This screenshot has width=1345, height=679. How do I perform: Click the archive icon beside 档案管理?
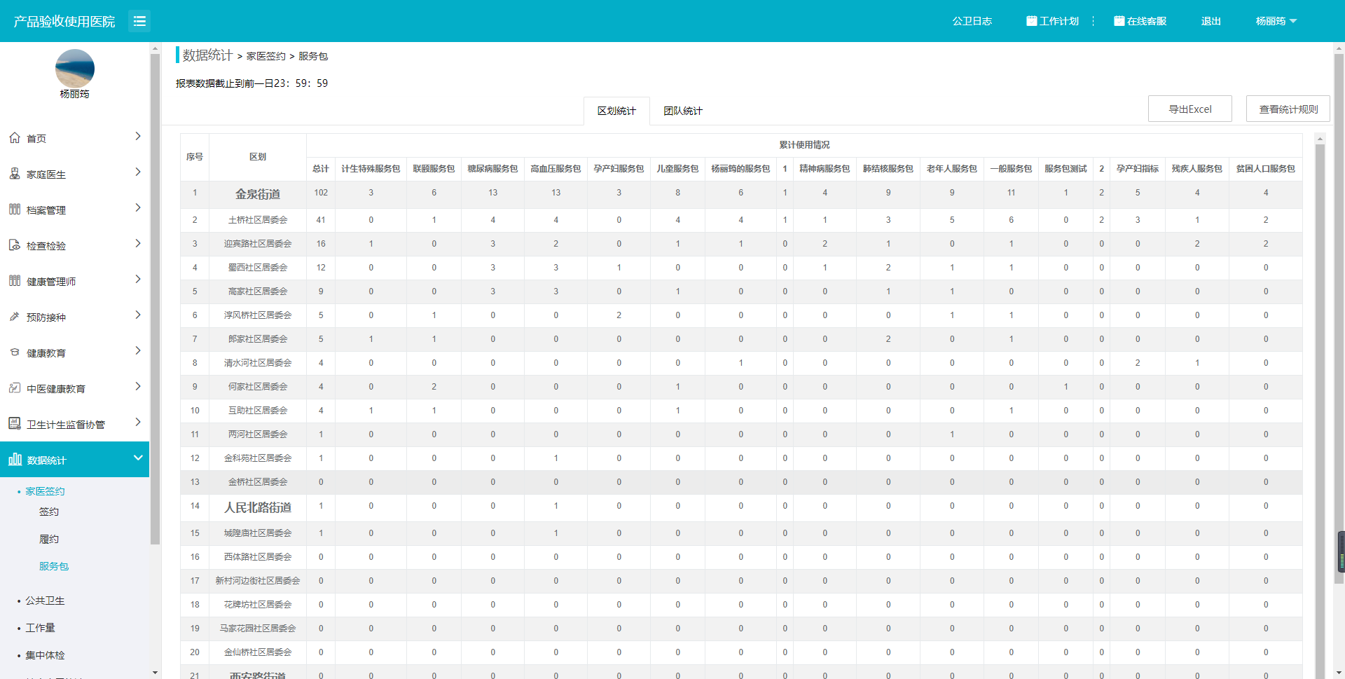(15, 210)
